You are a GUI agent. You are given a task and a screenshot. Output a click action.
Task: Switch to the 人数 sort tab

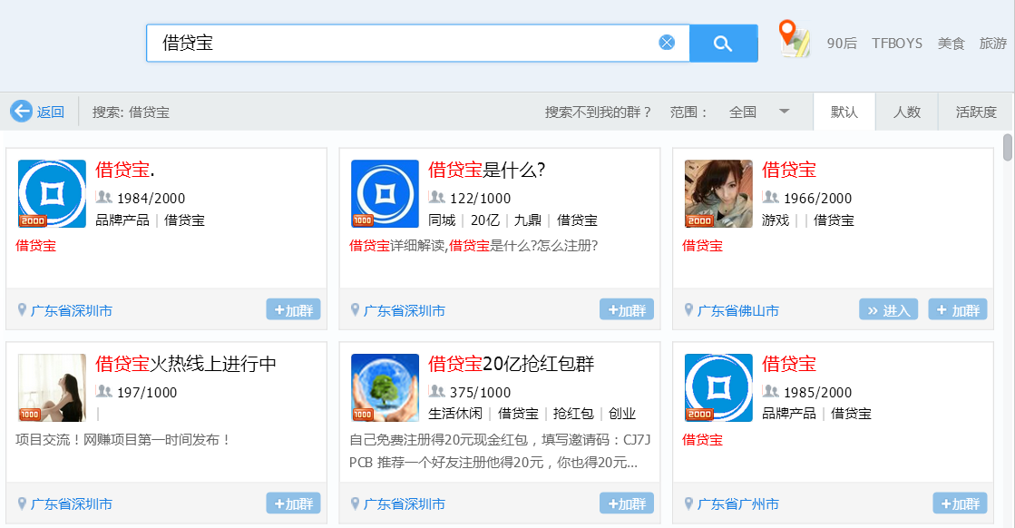(907, 112)
